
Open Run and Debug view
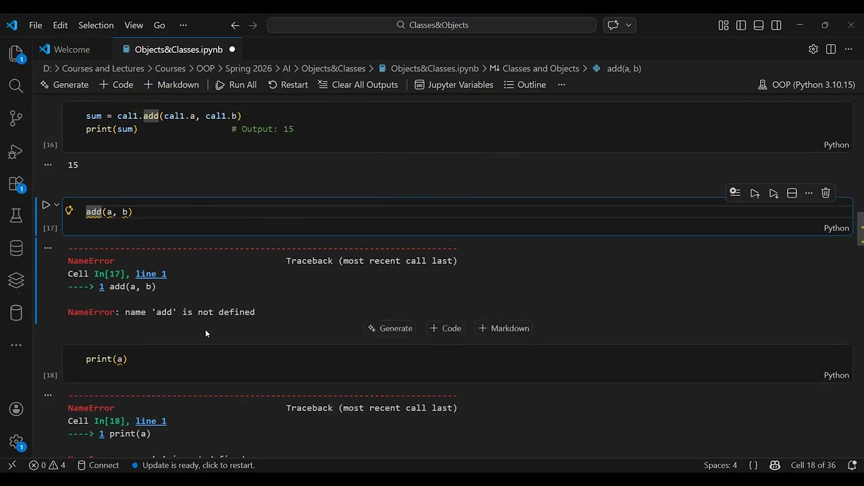(x=16, y=151)
